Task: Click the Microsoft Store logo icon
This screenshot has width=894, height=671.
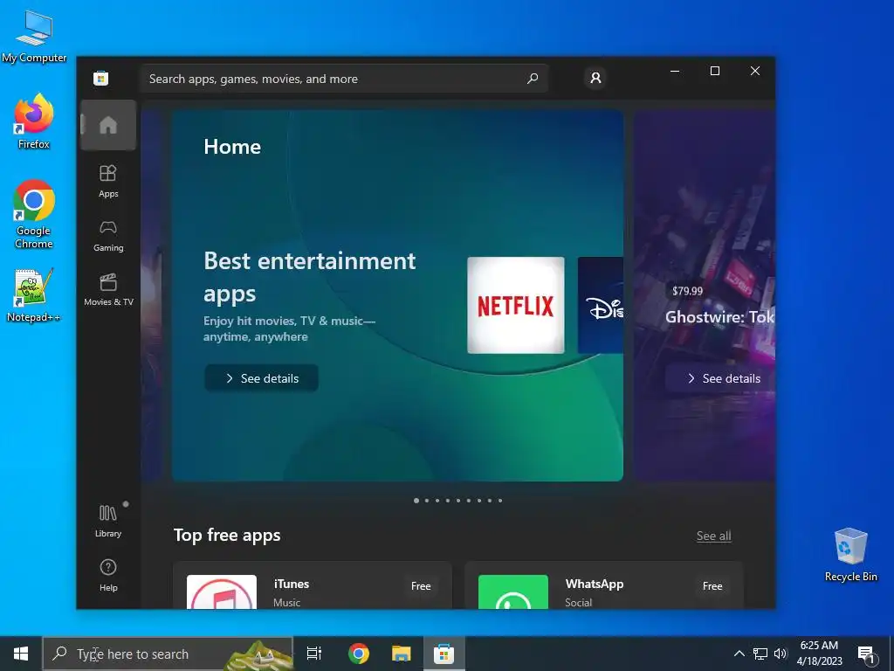Action: coord(101,78)
